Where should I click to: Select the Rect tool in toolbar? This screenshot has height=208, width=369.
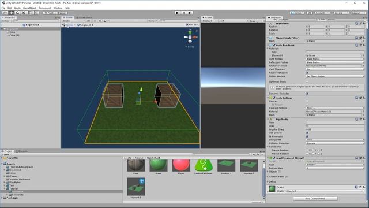coord(29,13)
